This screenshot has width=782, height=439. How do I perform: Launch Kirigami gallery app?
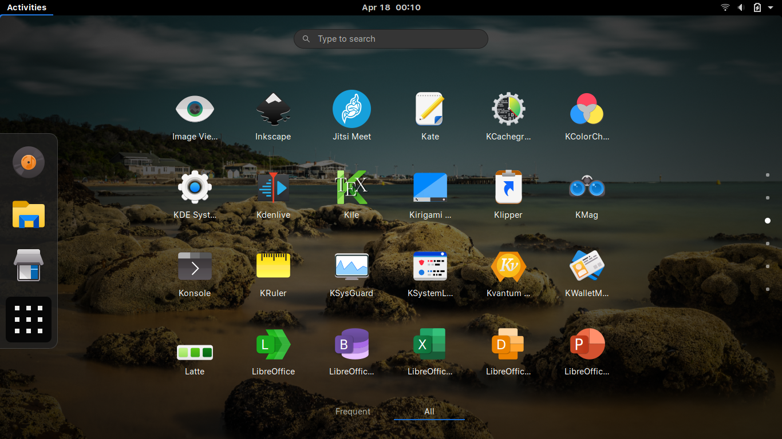(x=430, y=187)
